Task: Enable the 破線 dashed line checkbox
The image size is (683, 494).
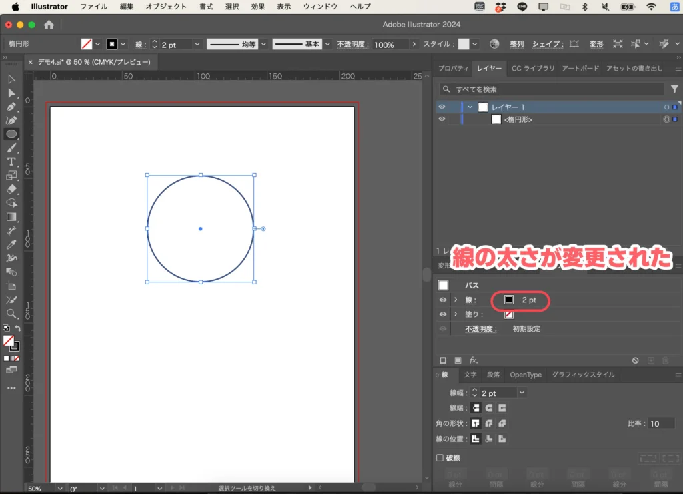Action: point(440,457)
